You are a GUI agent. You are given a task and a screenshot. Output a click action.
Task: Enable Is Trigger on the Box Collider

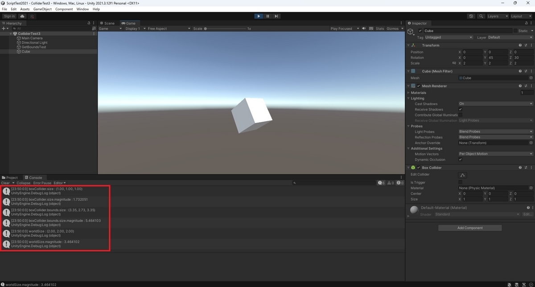tap(461, 182)
